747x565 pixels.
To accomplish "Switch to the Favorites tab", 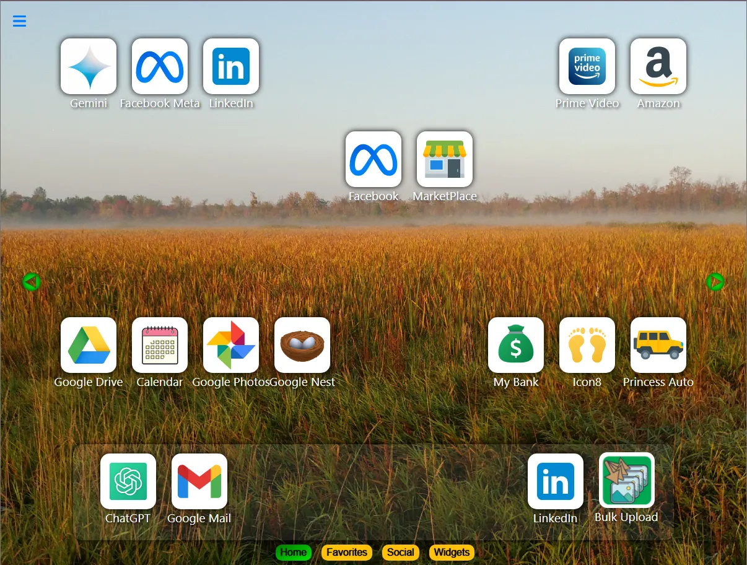I will pos(347,553).
